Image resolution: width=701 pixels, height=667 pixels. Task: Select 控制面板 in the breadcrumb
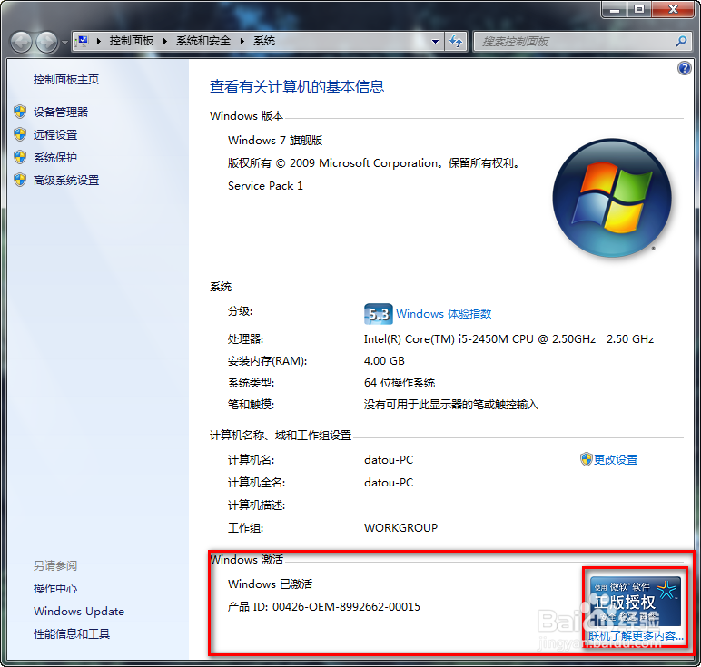132,41
